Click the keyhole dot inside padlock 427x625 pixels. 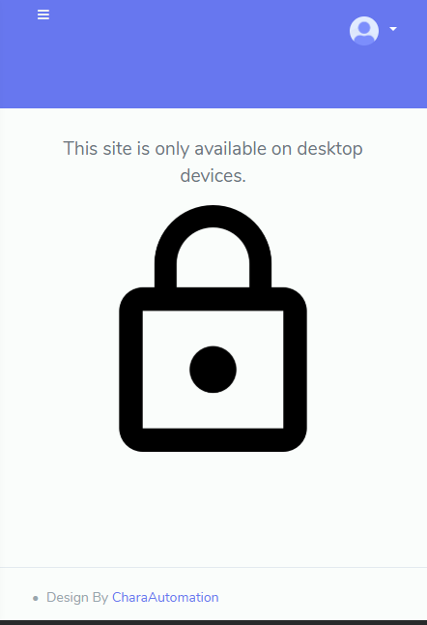pyautogui.click(x=213, y=370)
